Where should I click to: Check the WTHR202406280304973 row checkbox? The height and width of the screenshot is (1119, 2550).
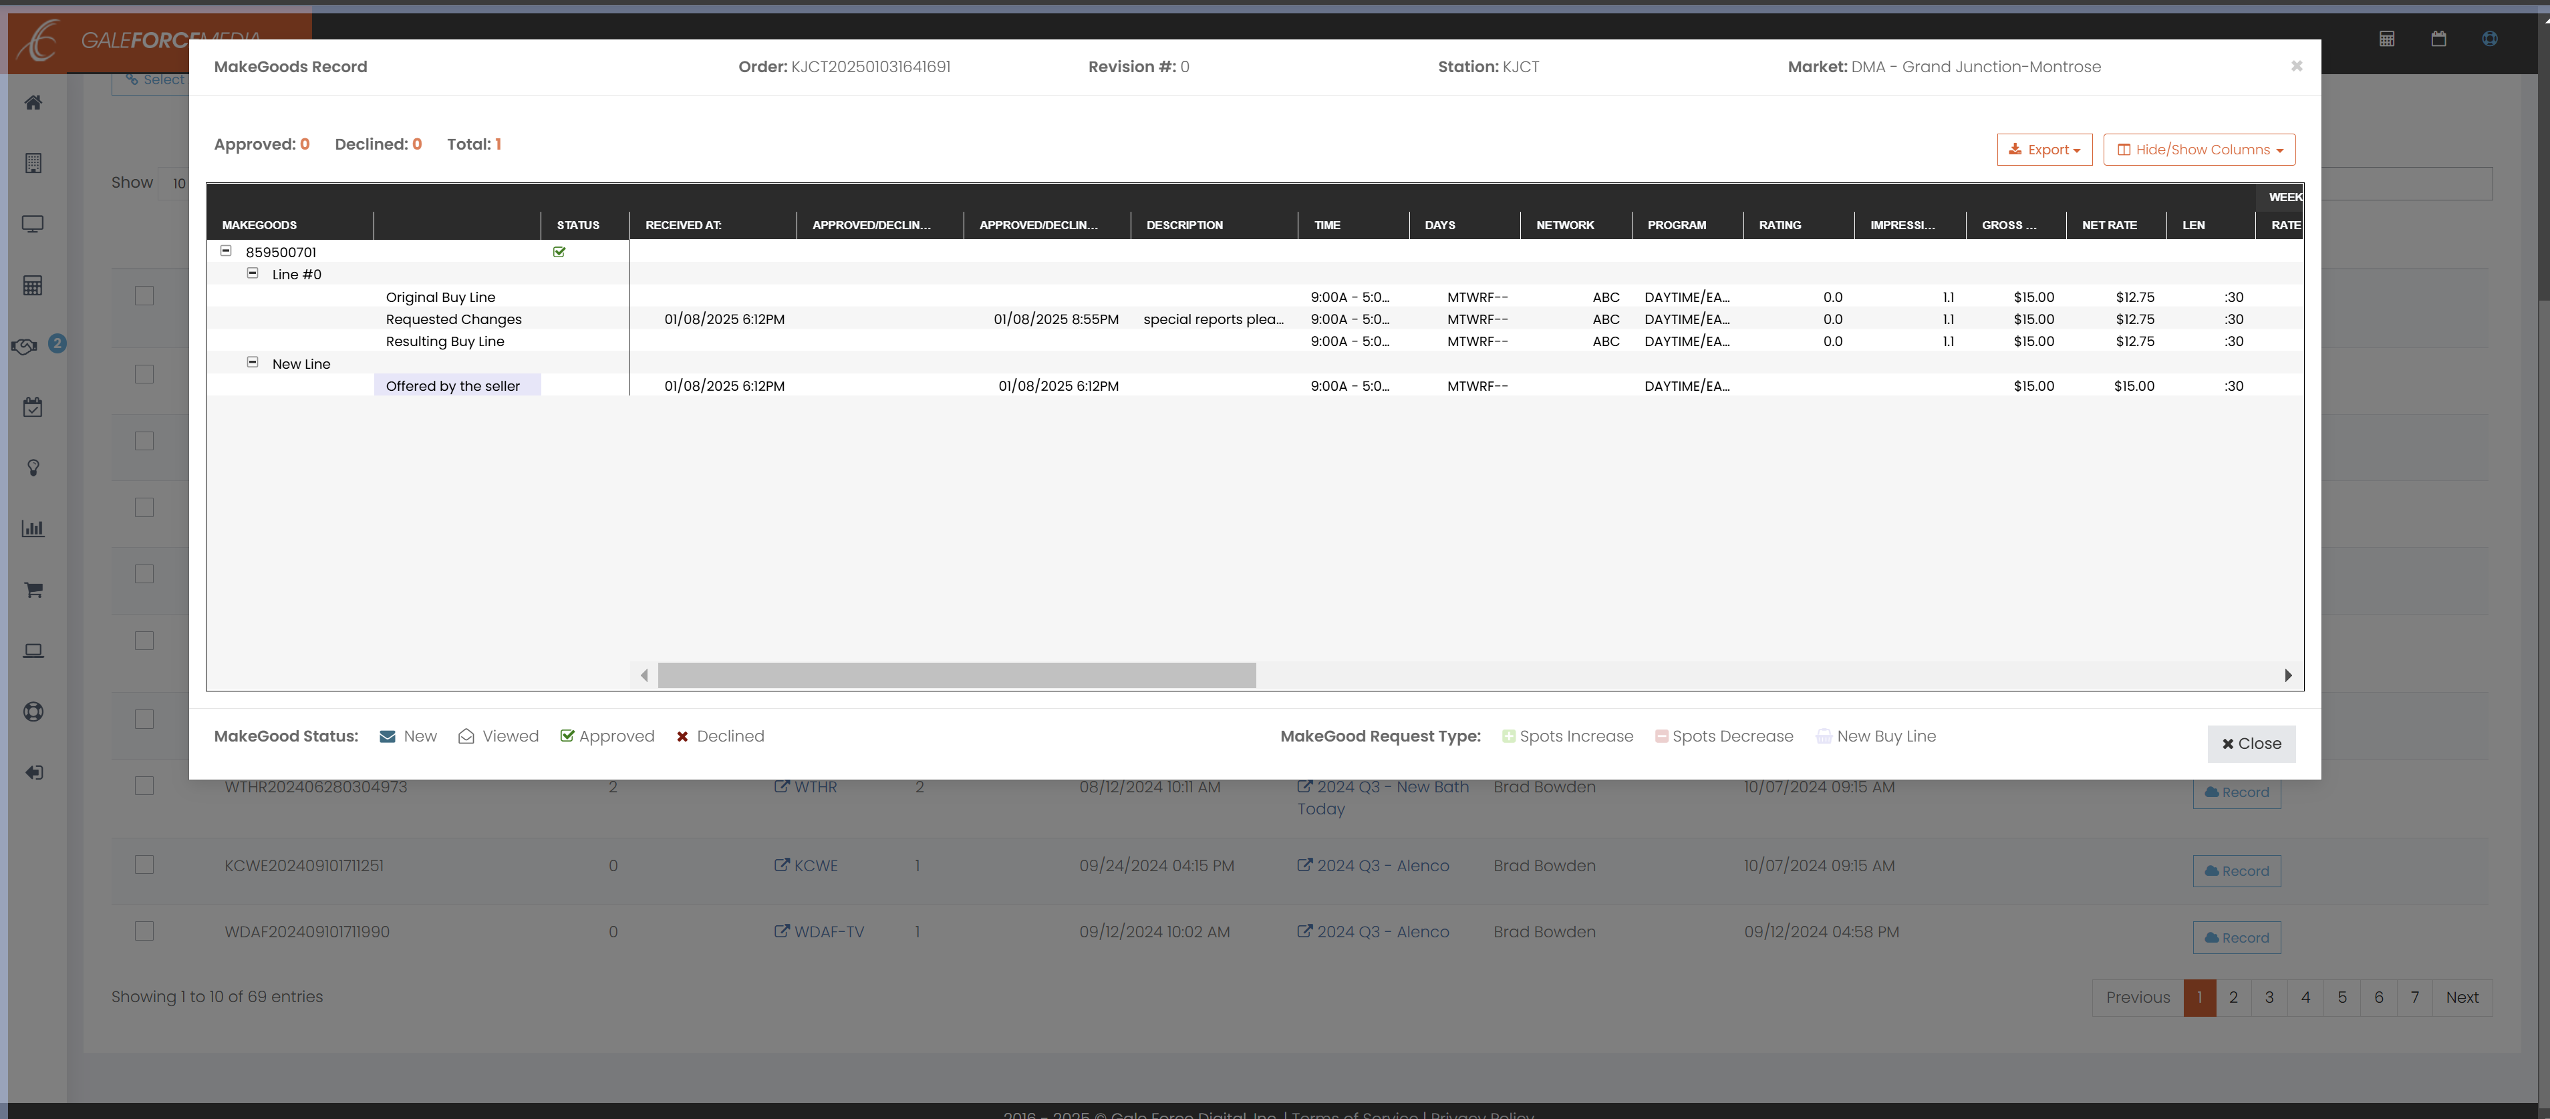pos(144,786)
